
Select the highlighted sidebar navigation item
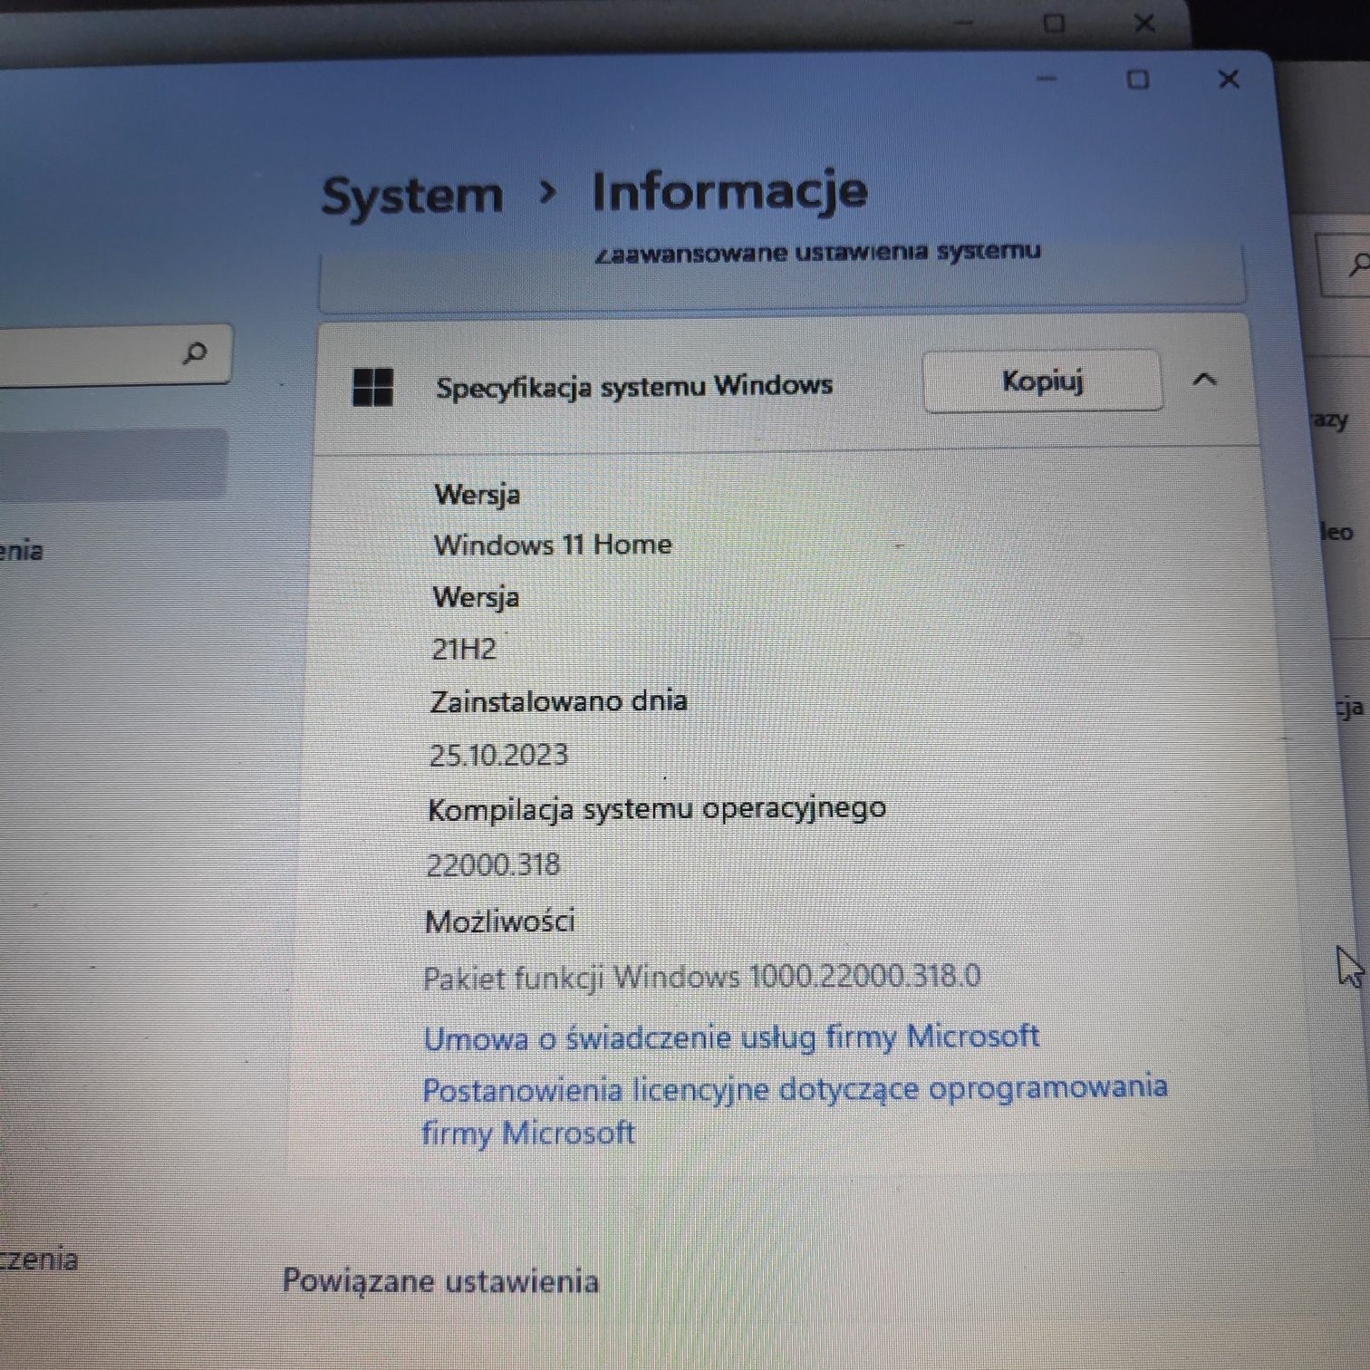(x=113, y=464)
